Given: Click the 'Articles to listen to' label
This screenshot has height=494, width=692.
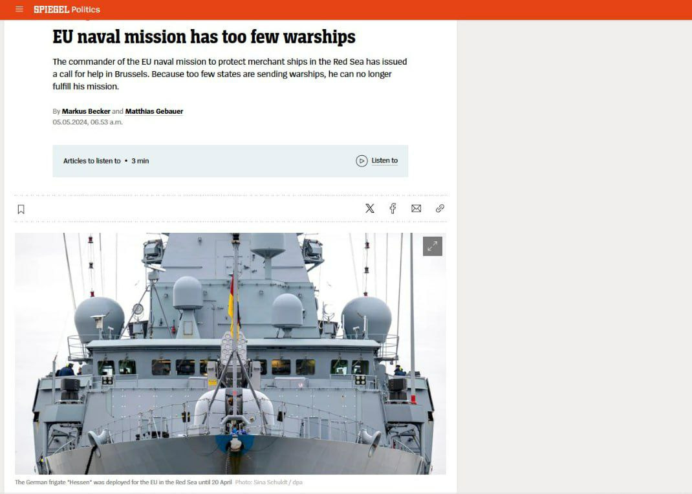Looking at the screenshot, I should pos(92,161).
